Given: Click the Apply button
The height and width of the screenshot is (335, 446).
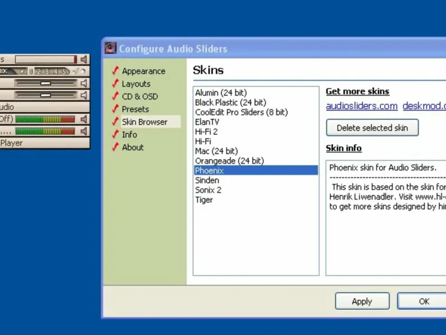Looking at the screenshot, I should pos(362,301).
